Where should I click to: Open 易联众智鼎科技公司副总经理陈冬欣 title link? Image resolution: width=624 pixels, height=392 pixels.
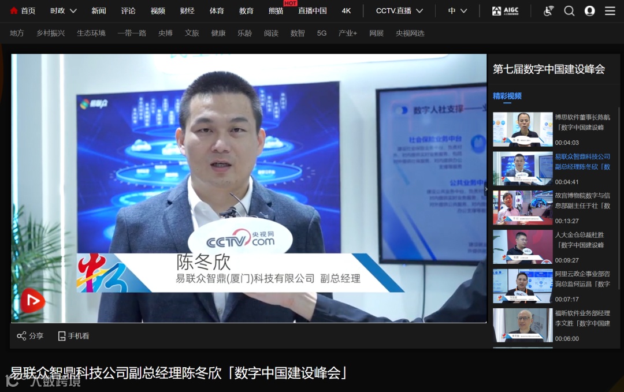coord(582,162)
